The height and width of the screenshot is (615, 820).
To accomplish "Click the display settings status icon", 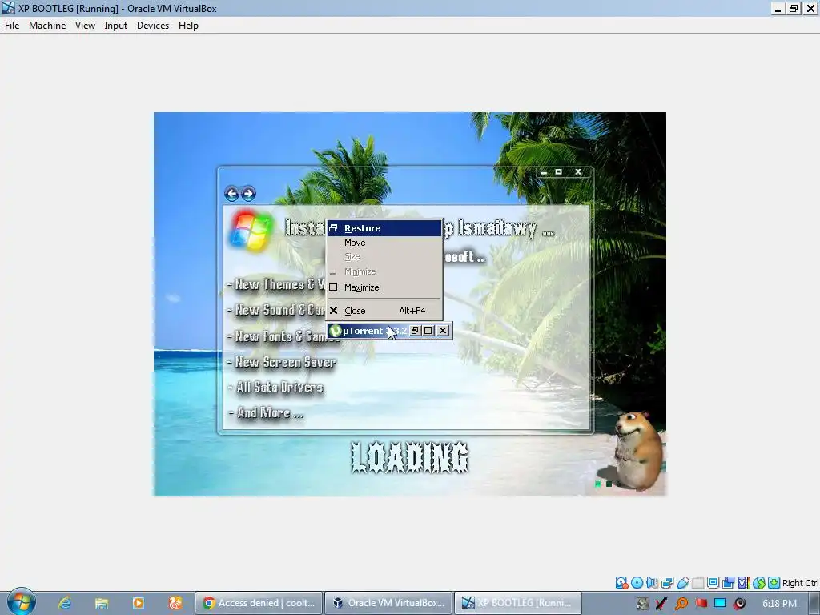I will (x=713, y=583).
